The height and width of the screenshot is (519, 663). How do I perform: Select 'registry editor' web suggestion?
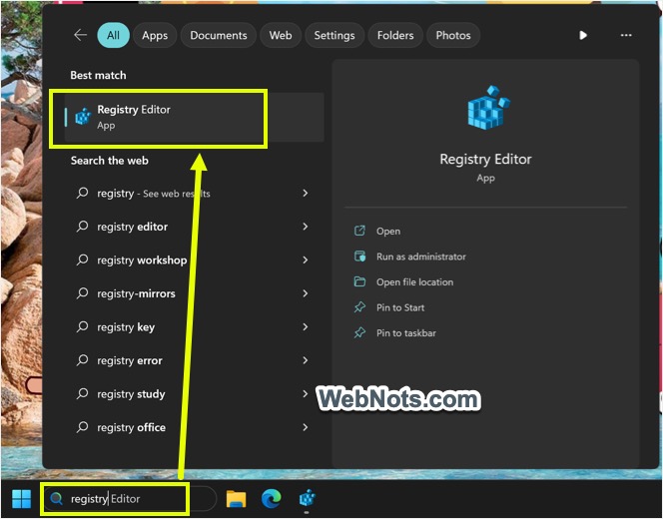click(194, 227)
